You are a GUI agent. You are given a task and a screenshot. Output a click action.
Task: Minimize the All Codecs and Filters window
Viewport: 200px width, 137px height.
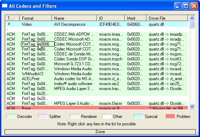pyautogui.click(x=178, y=6)
